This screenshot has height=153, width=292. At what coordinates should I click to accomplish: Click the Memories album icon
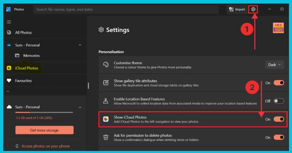17,55
